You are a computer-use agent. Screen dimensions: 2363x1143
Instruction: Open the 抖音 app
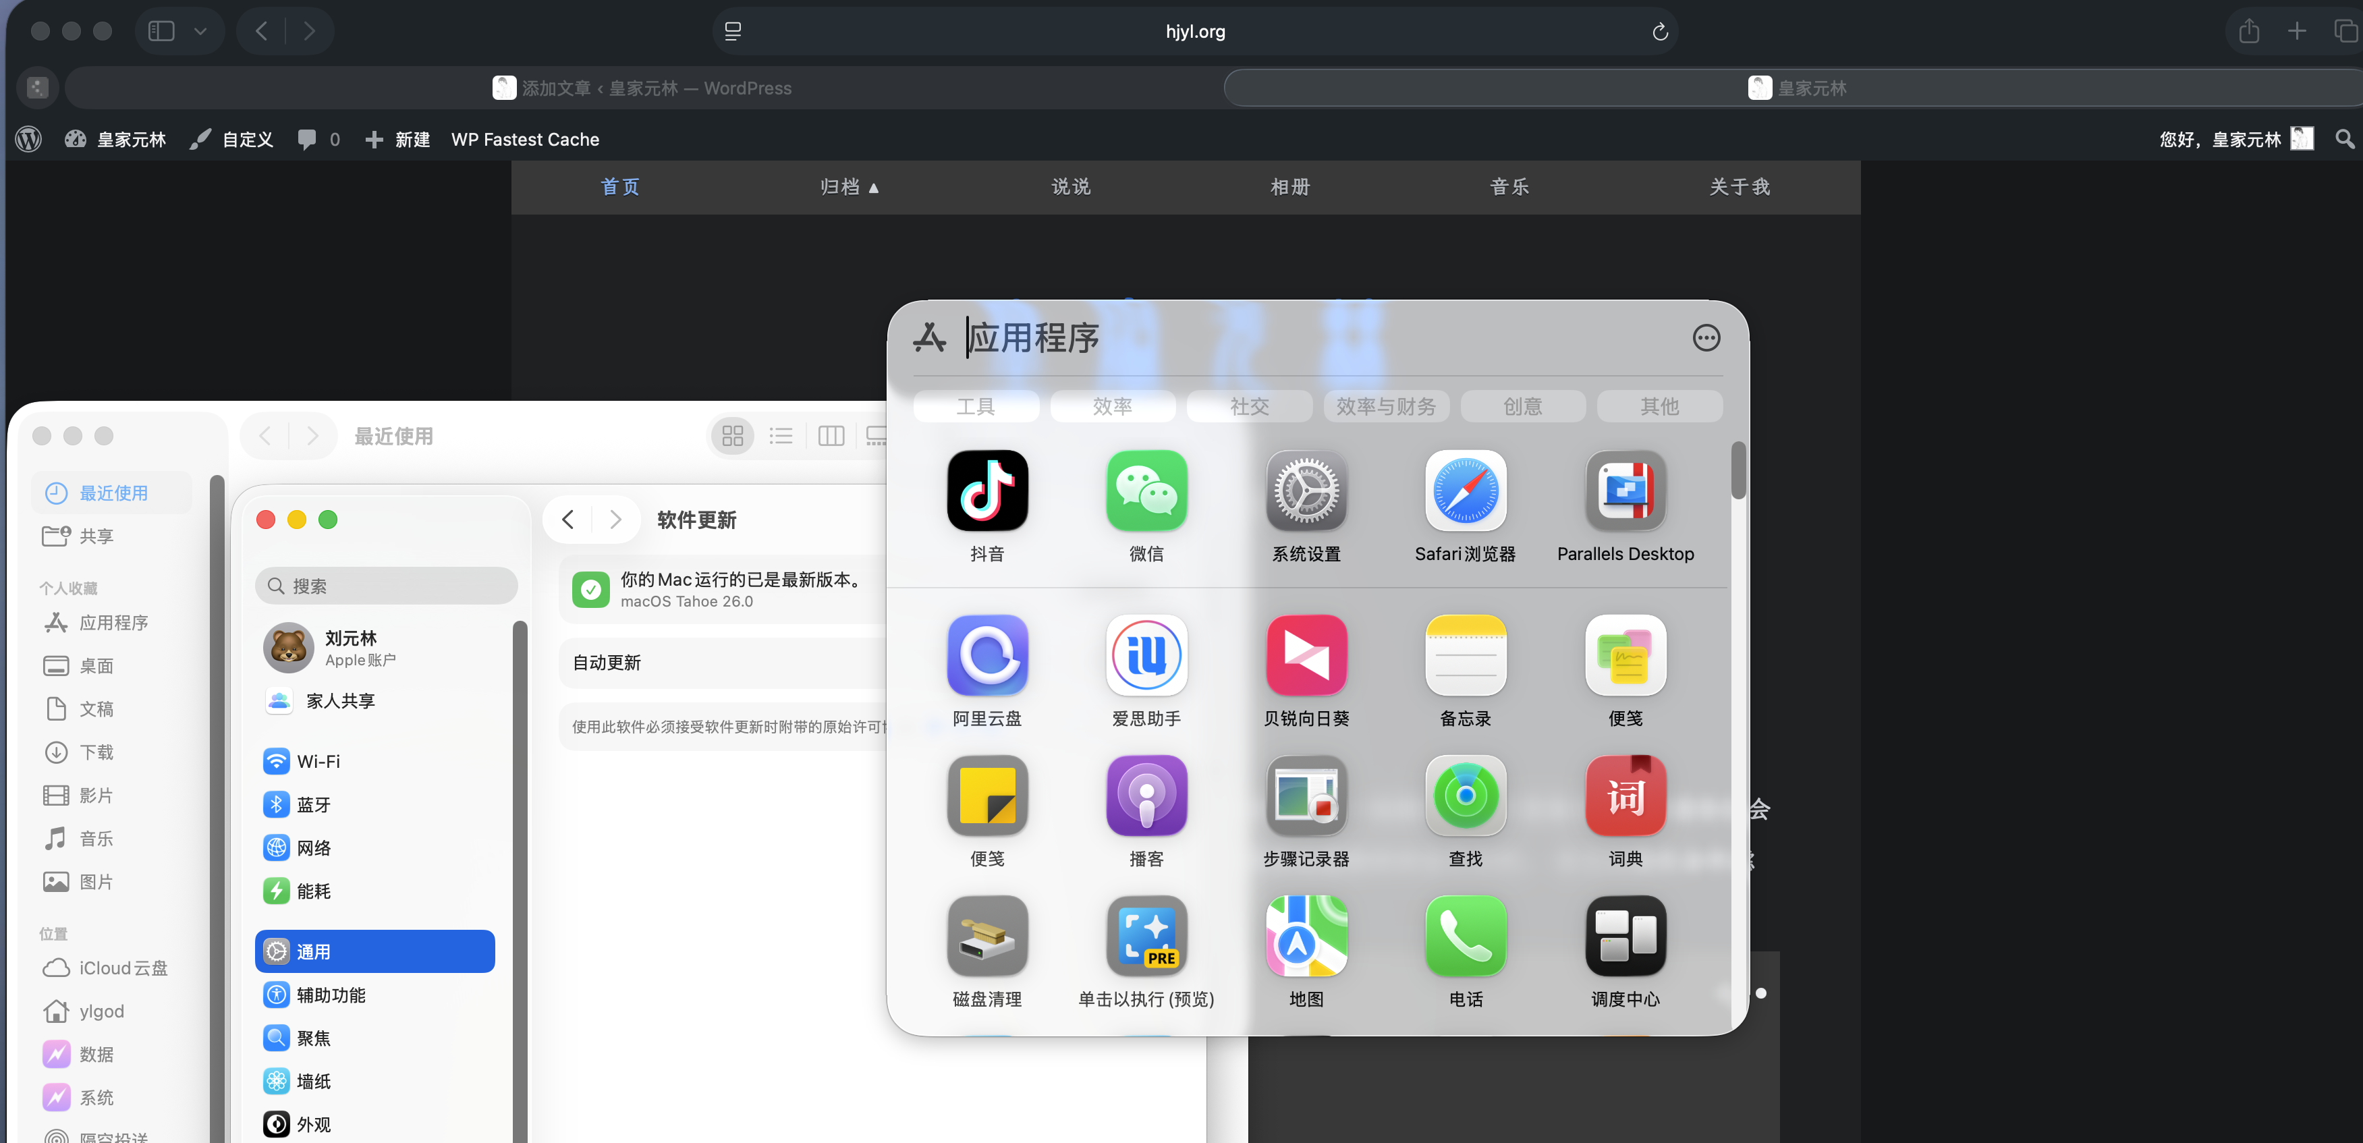coord(987,491)
